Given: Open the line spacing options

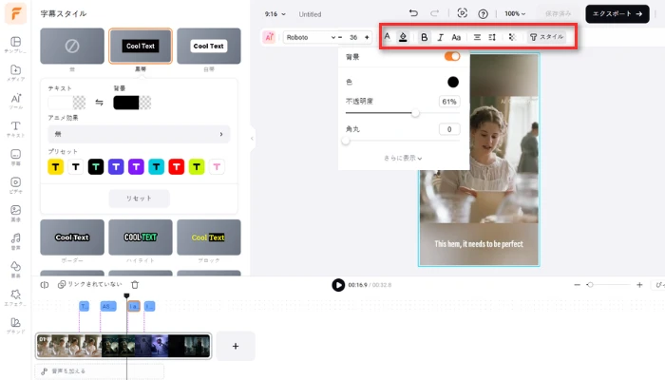Looking at the screenshot, I should pos(493,37).
